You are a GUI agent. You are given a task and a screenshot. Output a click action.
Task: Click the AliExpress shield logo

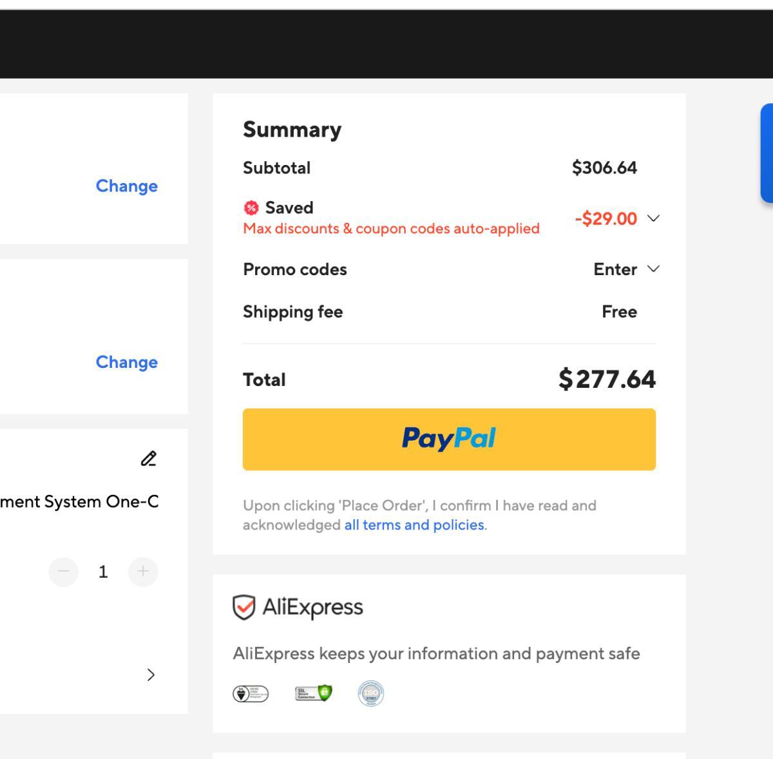[x=243, y=607]
